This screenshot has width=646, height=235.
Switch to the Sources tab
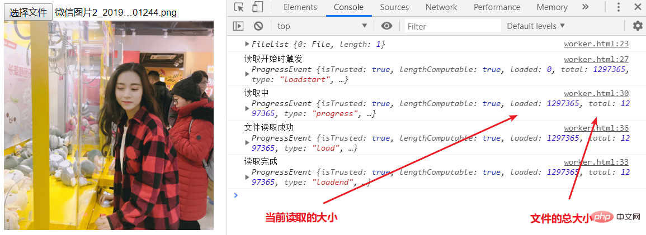[x=394, y=7]
